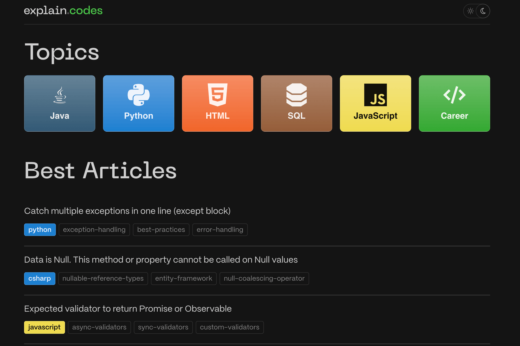The width and height of the screenshot is (520, 346).
Task: Open the HTML5 topic card
Action: tap(217, 103)
